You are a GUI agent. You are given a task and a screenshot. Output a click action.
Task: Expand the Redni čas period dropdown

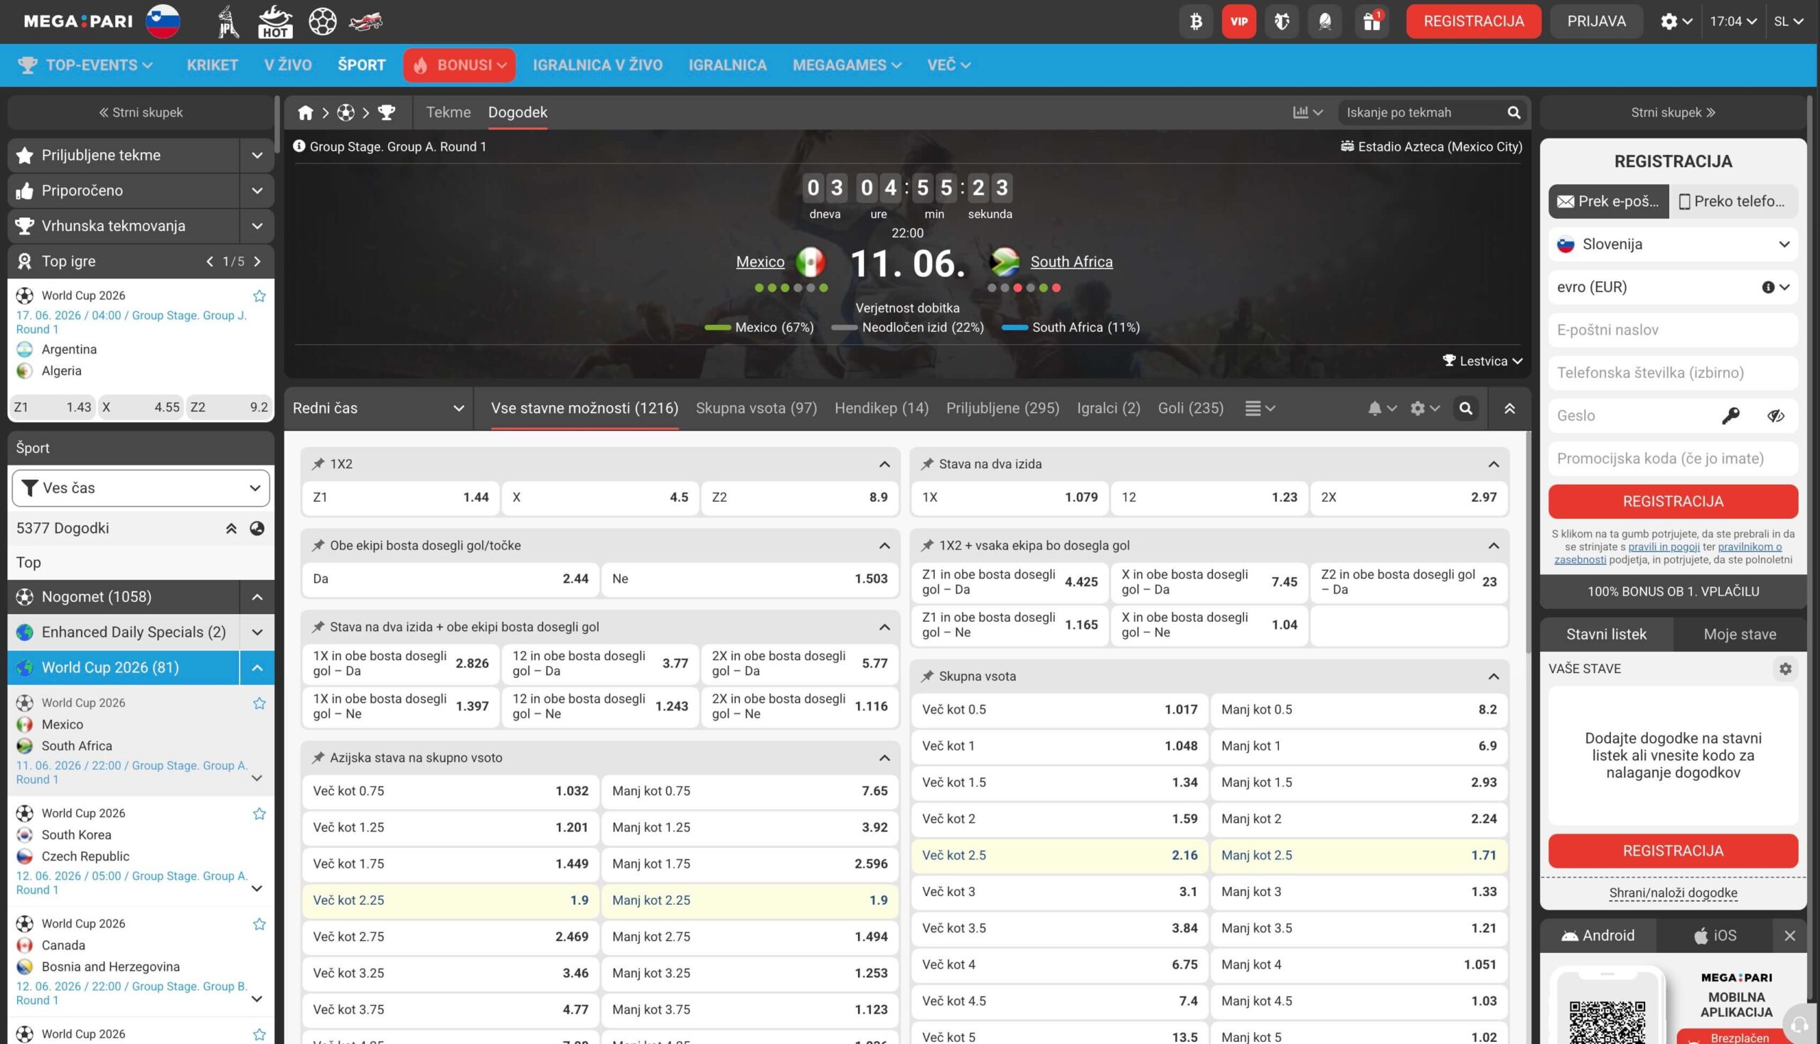click(x=378, y=408)
